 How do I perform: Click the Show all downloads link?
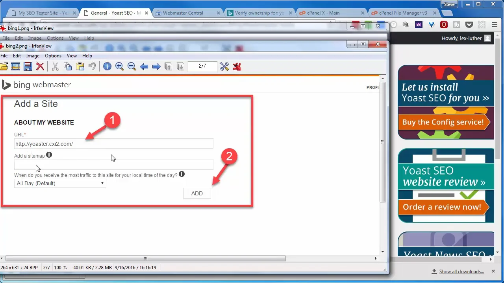(461, 272)
